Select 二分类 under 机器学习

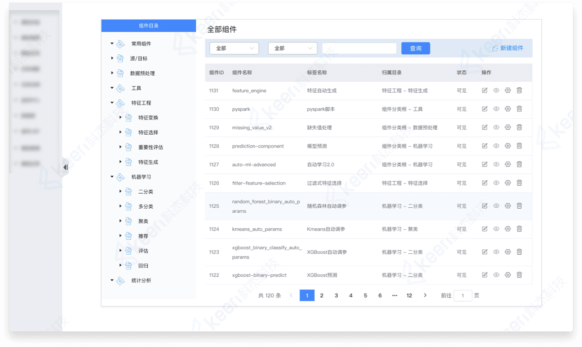145,192
